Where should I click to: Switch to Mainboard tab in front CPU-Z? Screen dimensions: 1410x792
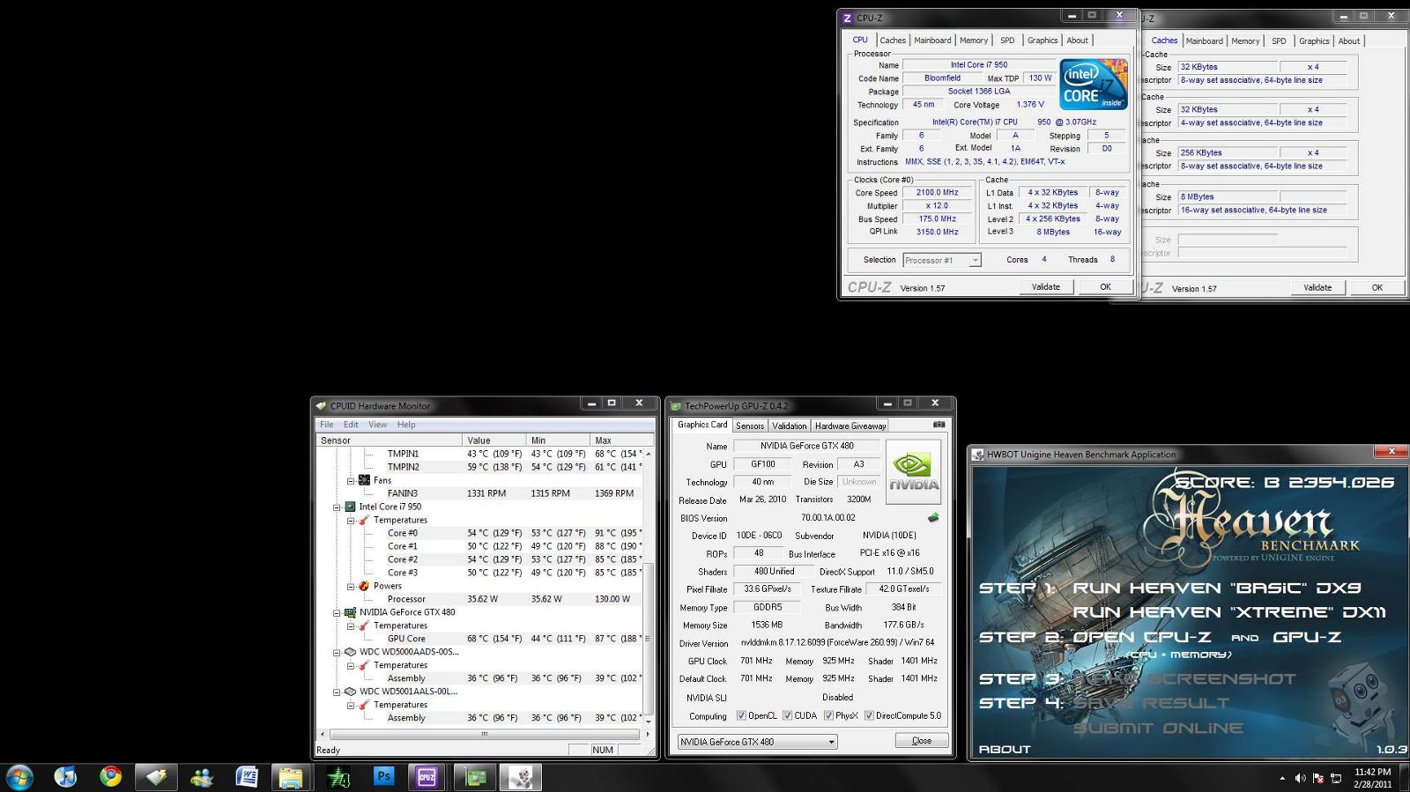pos(932,41)
